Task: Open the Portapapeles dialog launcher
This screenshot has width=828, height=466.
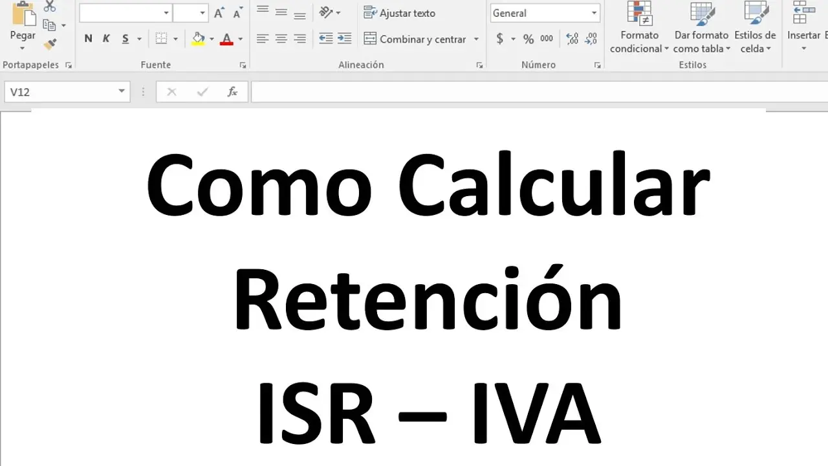Action: pos(69,65)
